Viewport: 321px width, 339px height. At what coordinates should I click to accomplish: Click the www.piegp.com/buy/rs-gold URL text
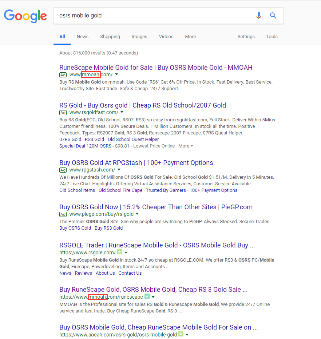[x=102, y=214]
